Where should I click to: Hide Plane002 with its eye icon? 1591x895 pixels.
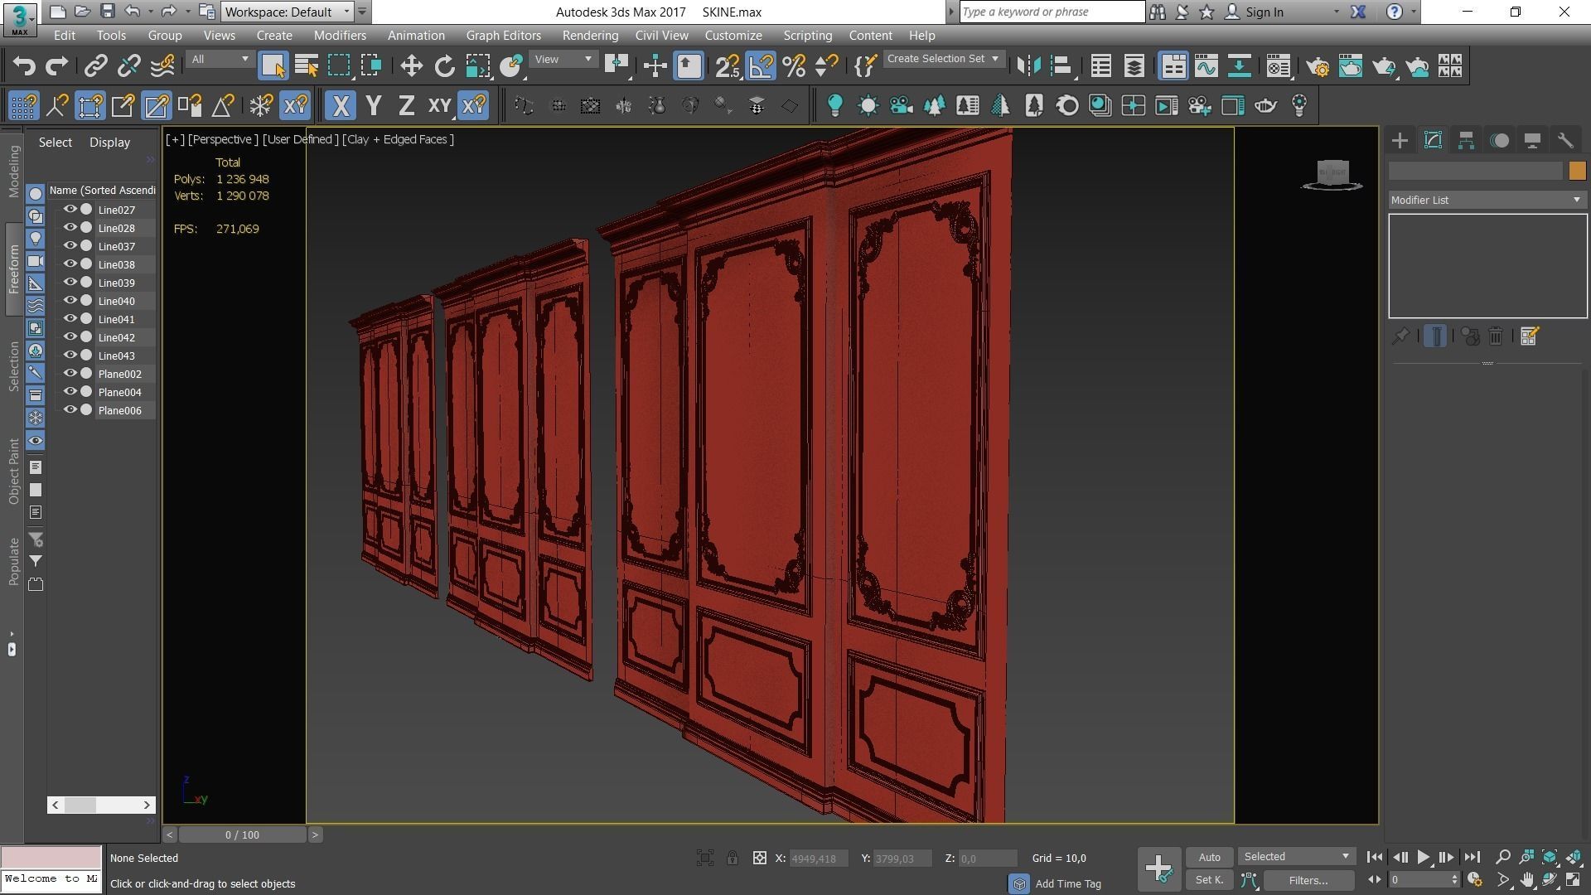pyautogui.click(x=70, y=374)
